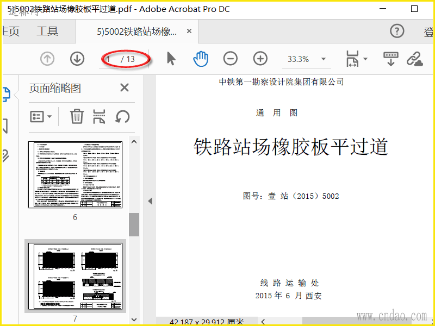This screenshot has width=435, height=326.
Task: Zoom in with plus button
Action: point(260,59)
